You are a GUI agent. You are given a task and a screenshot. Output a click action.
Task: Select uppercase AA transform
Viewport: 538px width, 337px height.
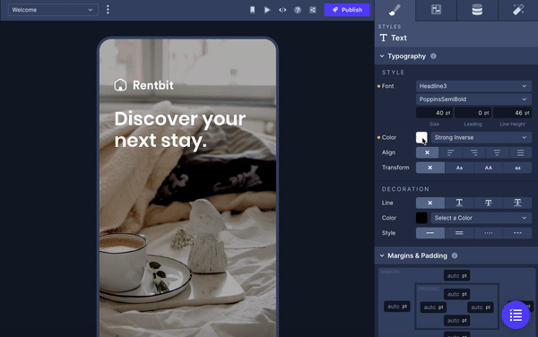489,168
